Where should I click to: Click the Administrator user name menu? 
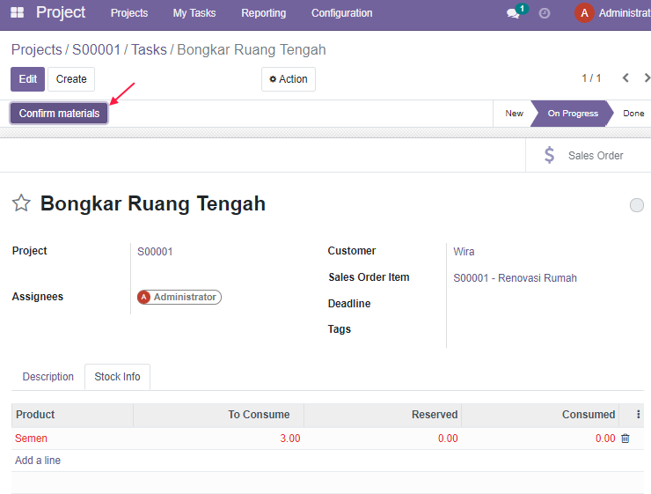[625, 13]
